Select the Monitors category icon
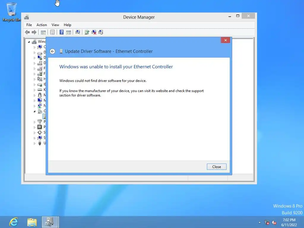 click(x=40, y=100)
